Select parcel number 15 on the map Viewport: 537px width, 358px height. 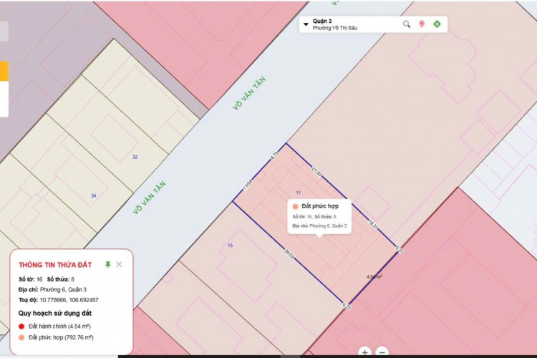coord(230,246)
